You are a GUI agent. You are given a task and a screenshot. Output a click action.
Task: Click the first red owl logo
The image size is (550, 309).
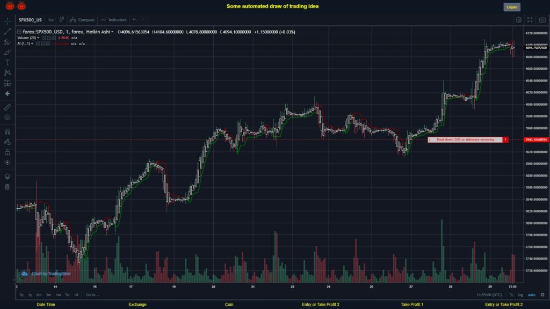tap(10, 6)
